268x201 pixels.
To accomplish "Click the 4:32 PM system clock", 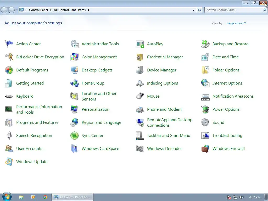I will pyautogui.click(x=255, y=197).
